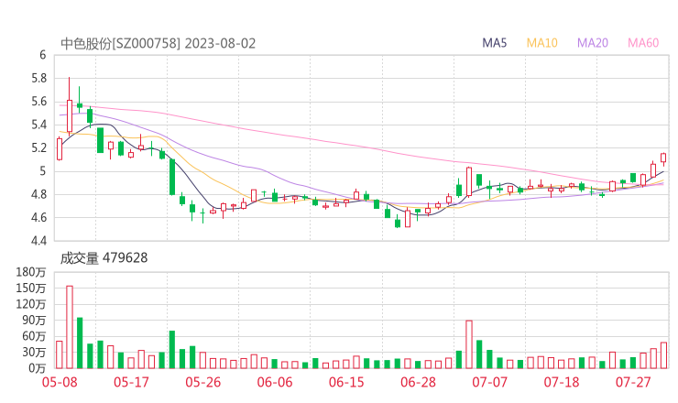Click the chart title 中色股份[SZ000758] 2023-08-02
The image size is (678, 403).
[x=158, y=44]
